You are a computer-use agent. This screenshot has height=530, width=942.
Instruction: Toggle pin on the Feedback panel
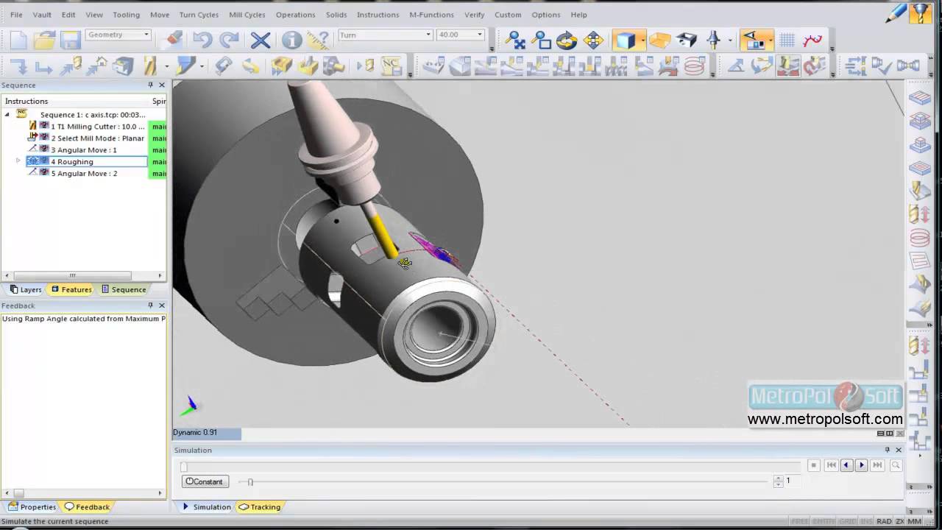click(x=151, y=305)
